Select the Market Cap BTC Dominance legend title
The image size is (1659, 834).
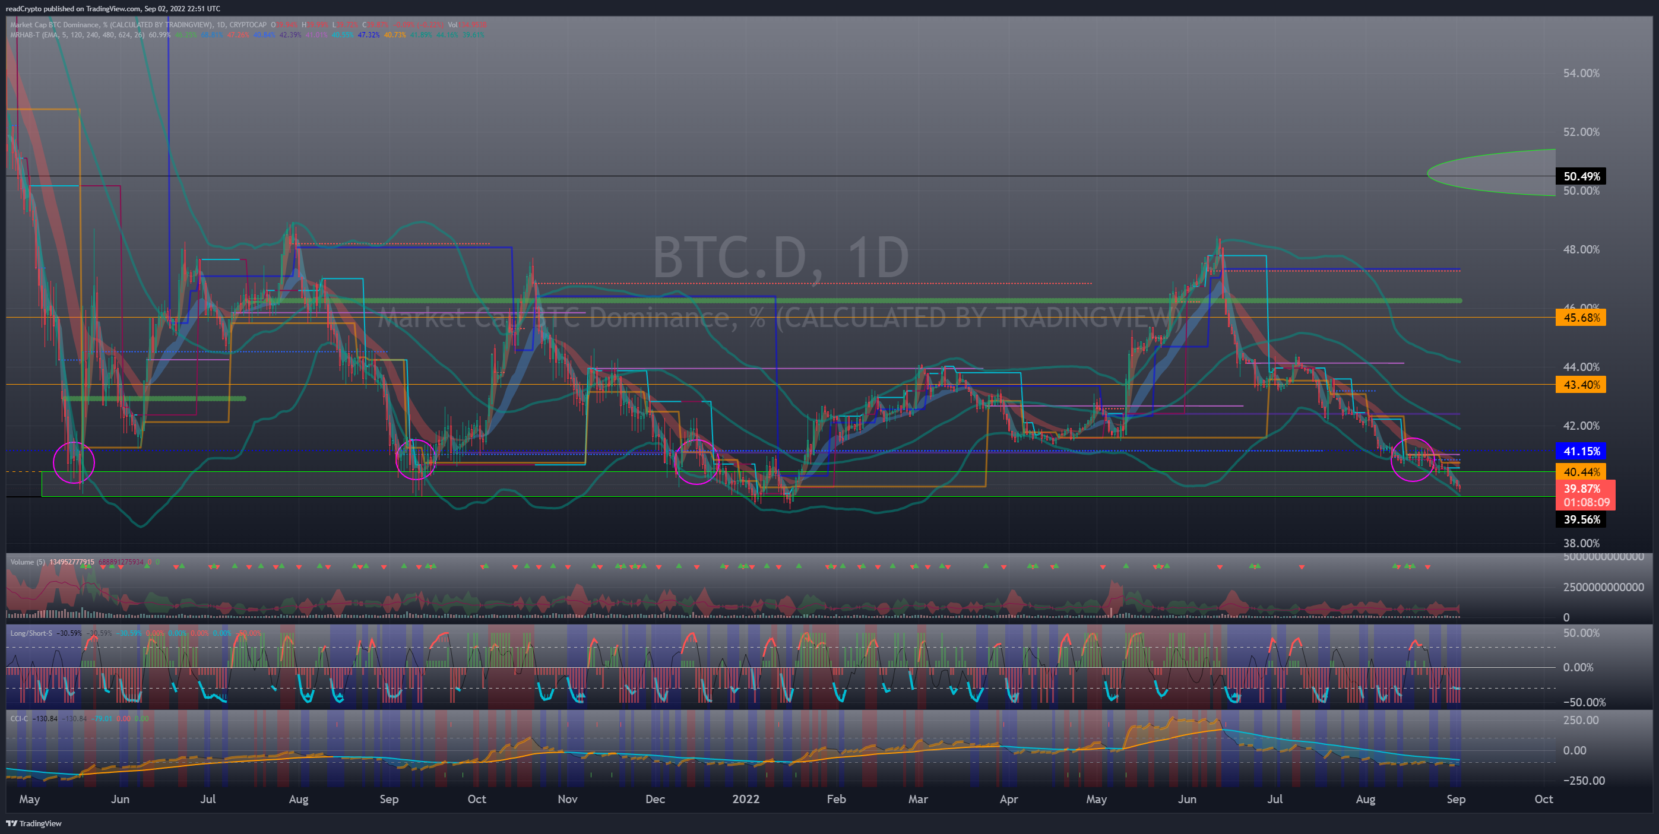point(138,25)
